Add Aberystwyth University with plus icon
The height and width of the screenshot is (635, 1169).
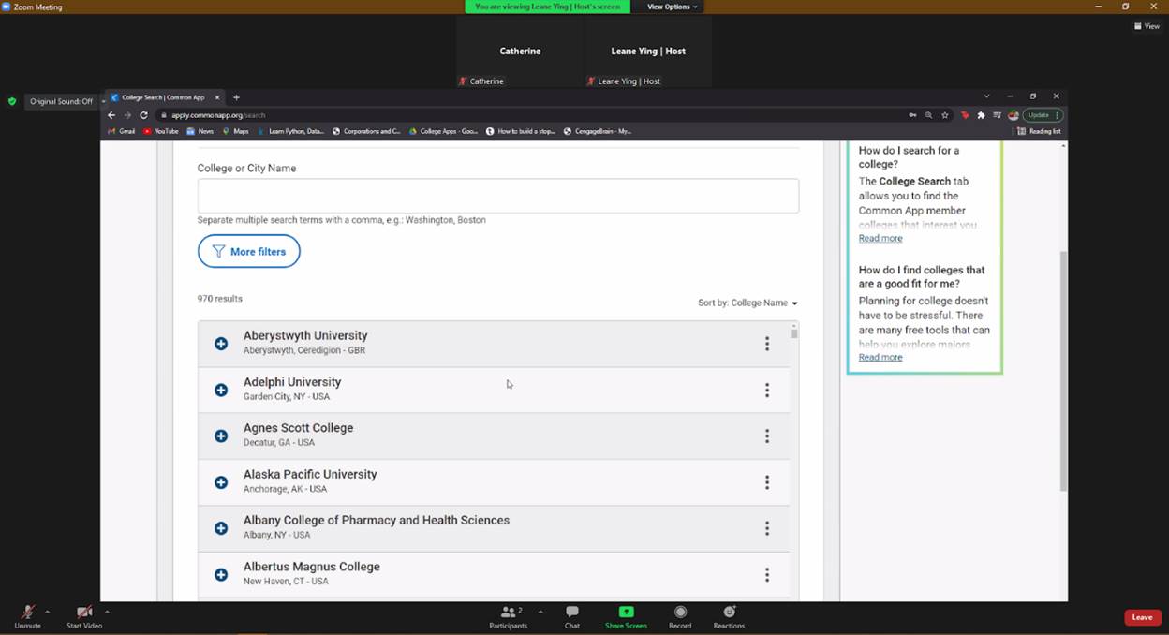click(221, 344)
